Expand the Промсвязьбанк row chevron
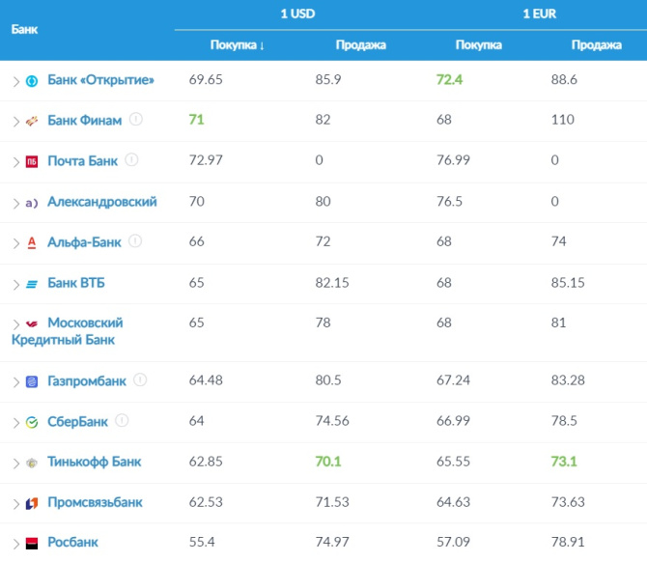Screen dimensions: 647x562 pos(15,503)
